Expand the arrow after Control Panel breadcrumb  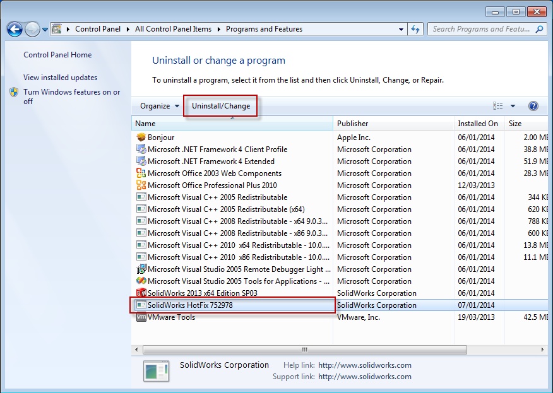(x=128, y=29)
